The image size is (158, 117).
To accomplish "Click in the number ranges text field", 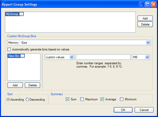I will pyautogui.click(x=103, y=57).
